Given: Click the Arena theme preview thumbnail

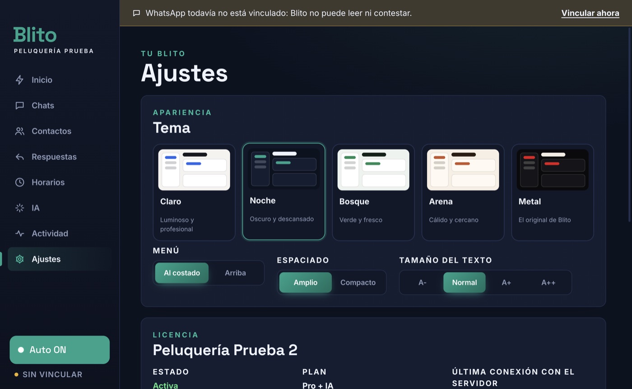Looking at the screenshot, I should tap(463, 170).
